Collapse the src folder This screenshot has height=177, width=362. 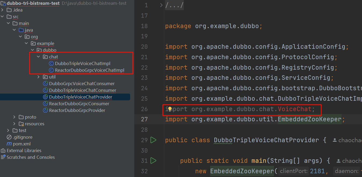[x=2, y=17]
